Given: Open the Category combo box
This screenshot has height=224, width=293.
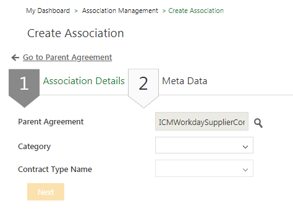Looking at the screenshot, I should (204, 145).
